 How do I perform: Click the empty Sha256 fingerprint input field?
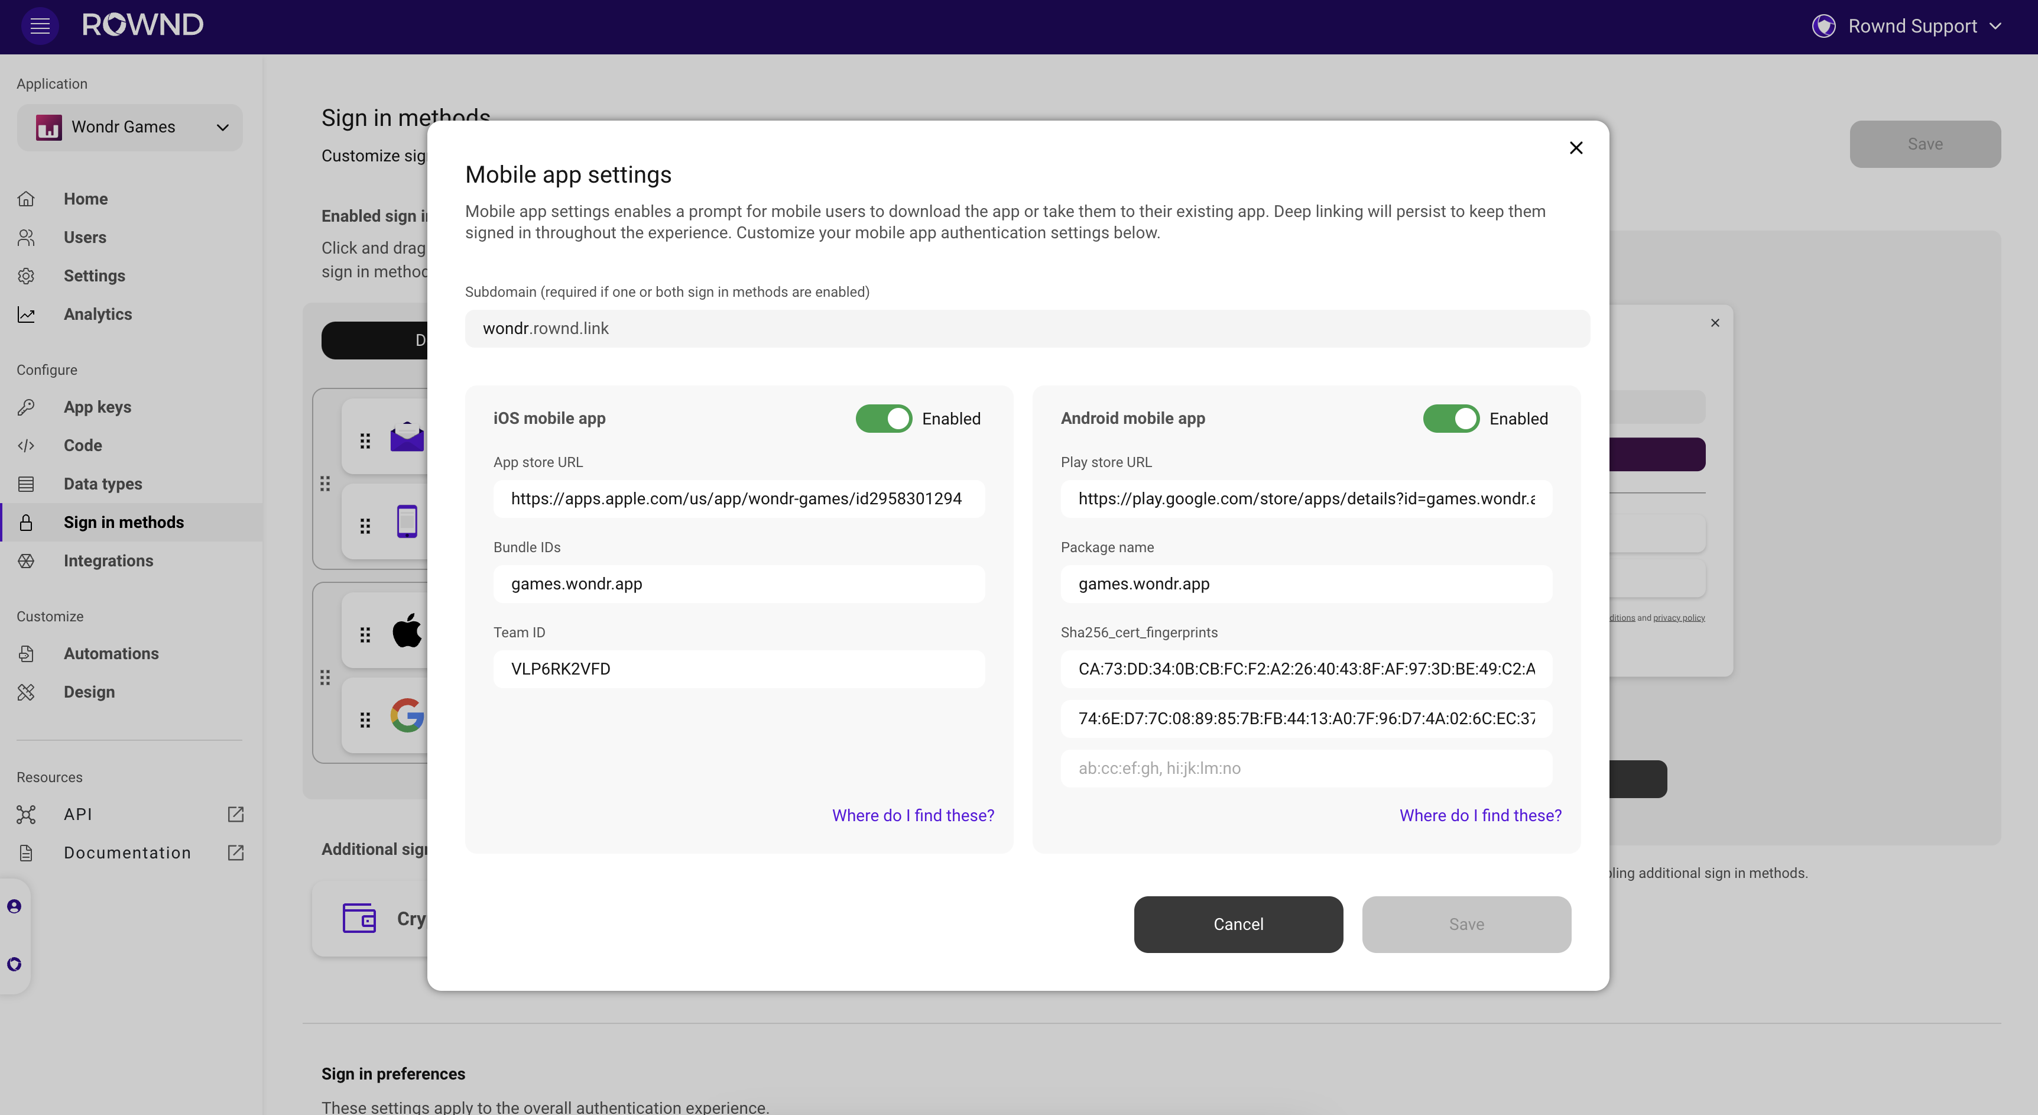pos(1304,767)
